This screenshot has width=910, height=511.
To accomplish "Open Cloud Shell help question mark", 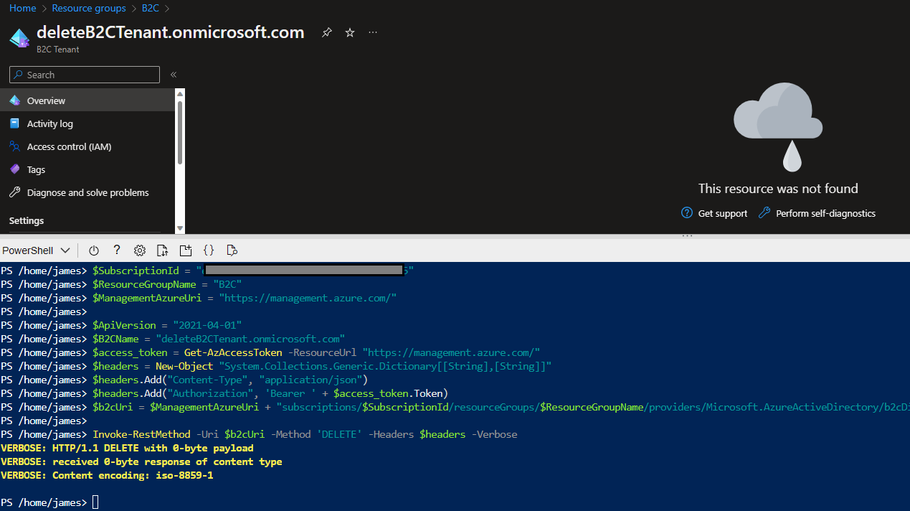I will point(117,250).
